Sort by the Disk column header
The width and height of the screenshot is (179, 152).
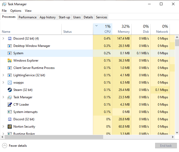[x=141, y=29]
